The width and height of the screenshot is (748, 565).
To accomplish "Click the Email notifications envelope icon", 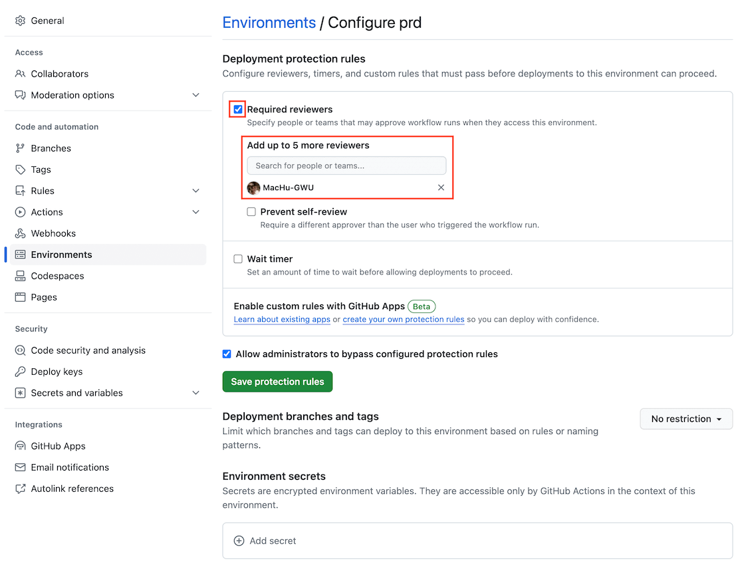I will pyautogui.click(x=20, y=467).
